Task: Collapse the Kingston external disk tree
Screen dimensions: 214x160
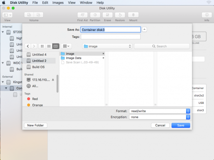Action: (3, 82)
